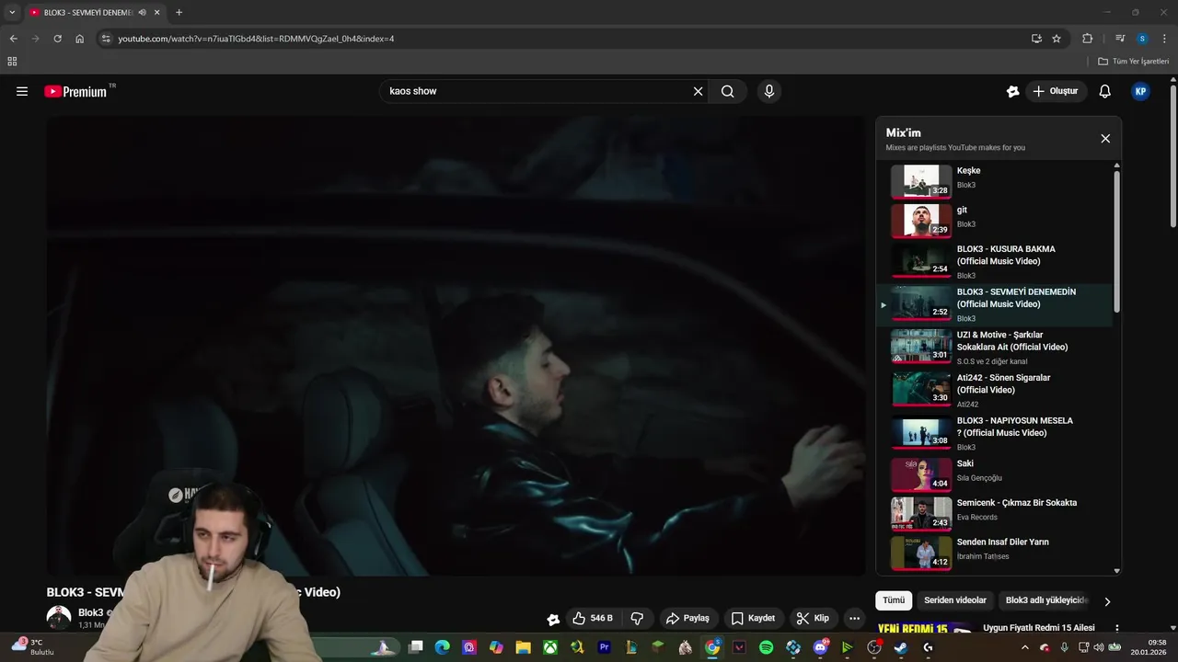
Task: Mute tab via speaker icon on tab
Action: pos(143,13)
